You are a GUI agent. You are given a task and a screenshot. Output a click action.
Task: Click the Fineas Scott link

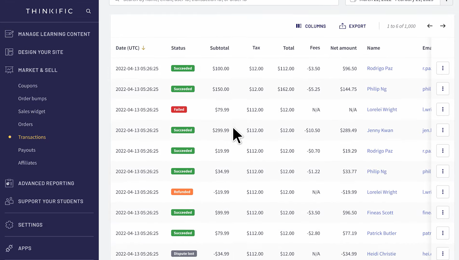(x=380, y=212)
